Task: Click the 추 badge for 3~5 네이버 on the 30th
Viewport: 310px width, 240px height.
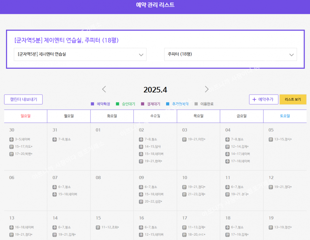Action: (11, 139)
